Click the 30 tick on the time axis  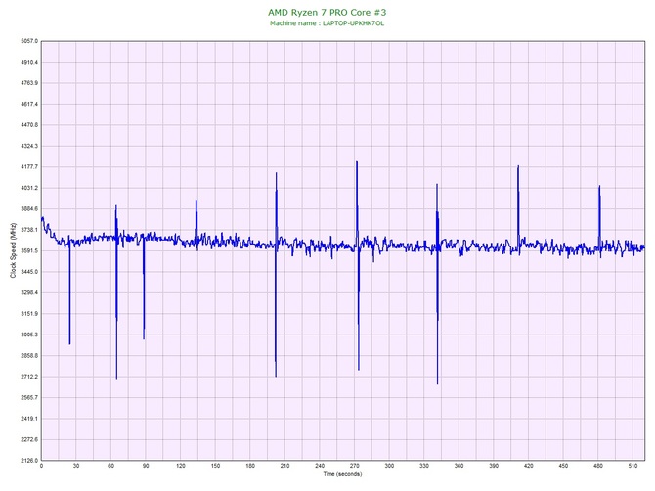pos(76,466)
